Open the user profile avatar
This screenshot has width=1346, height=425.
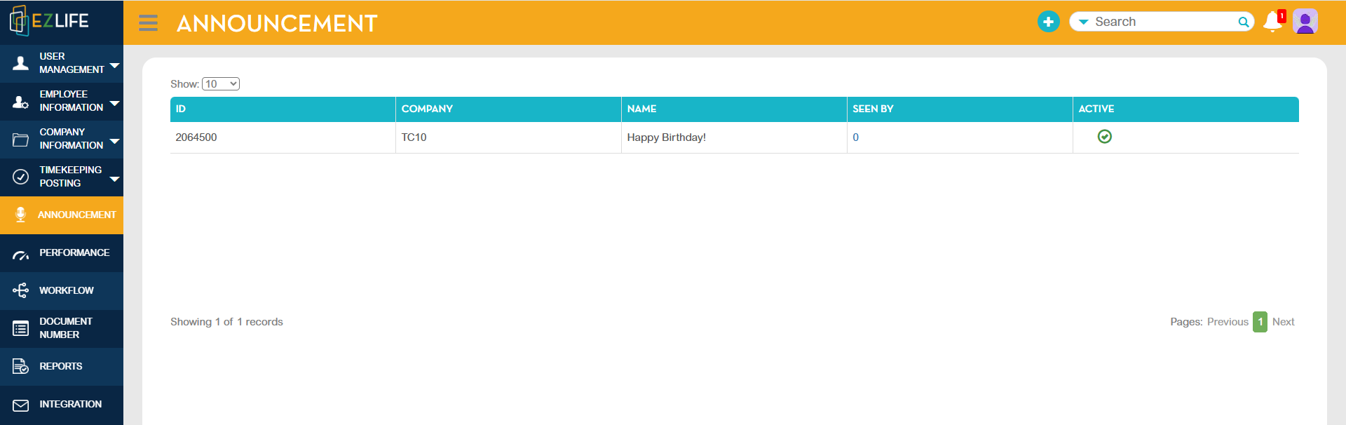(x=1305, y=22)
